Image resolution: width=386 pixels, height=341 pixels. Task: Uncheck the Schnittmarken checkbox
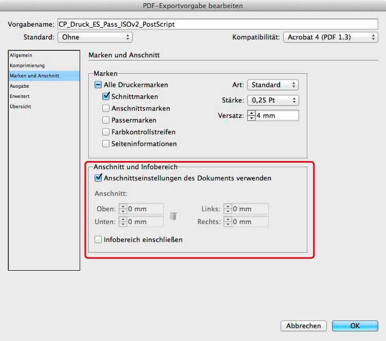click(106, 96)
